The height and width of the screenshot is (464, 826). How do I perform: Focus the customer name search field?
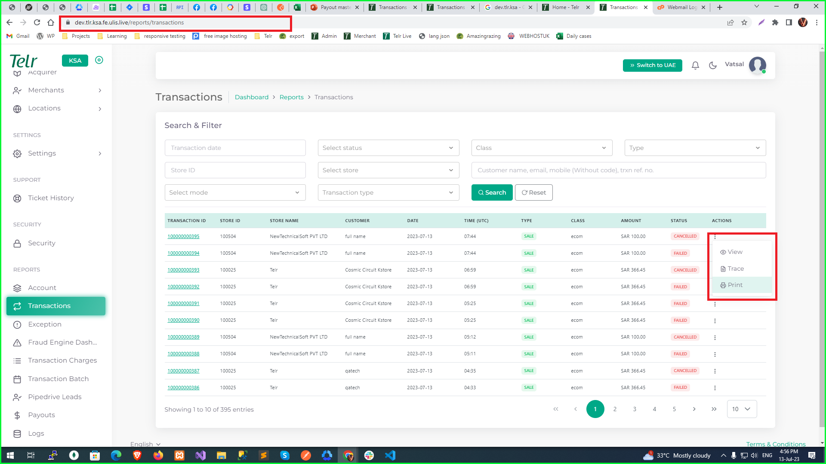coord(618,170)
